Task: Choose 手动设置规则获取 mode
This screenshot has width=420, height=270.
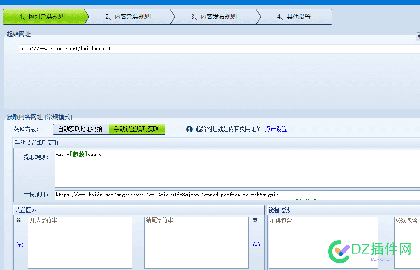Action: pyautogui.click(x=137, y=129)
